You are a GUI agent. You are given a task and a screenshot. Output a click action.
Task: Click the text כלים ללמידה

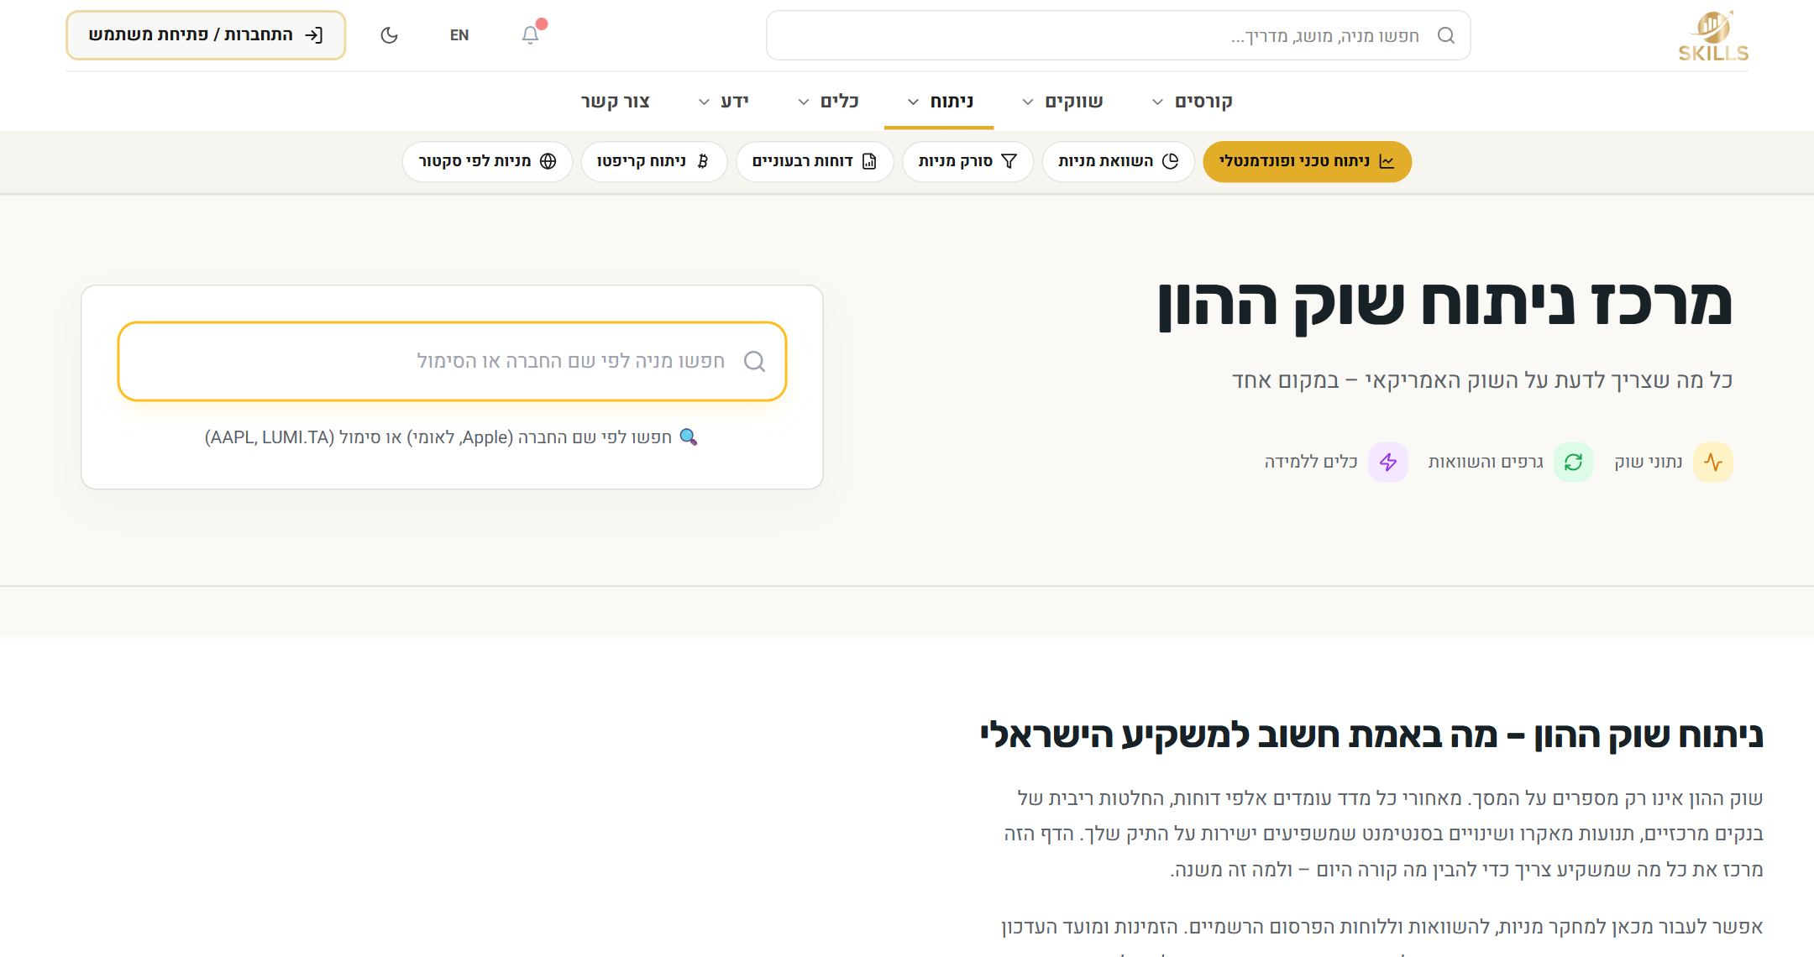pos(1311,462)
